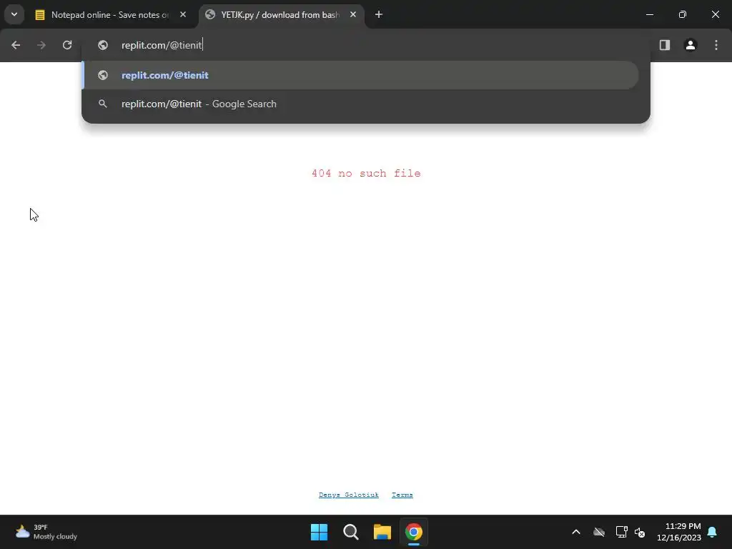Open the tab search dropdown arrow

point(14,14)
